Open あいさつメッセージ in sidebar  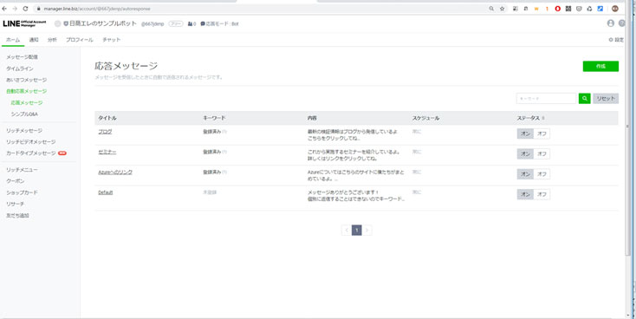tap(26, 80)
